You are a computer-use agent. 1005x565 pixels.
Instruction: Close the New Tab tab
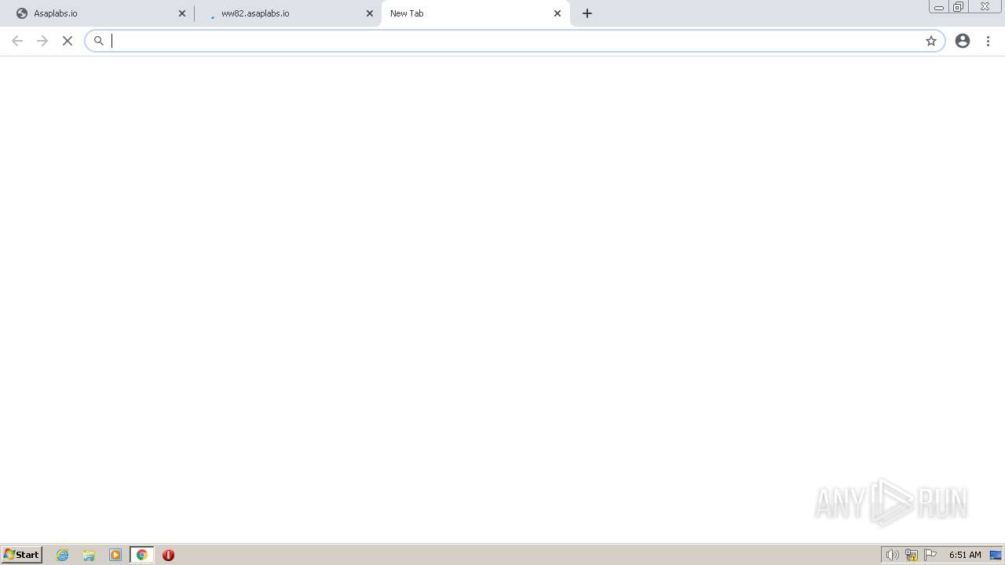coord(557,13)
